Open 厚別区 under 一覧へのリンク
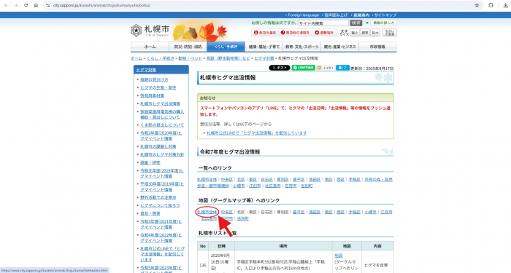 [283, 179]
